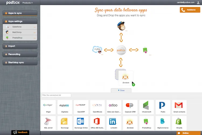202x135 pixels.
Task: Select the Podio connector
Action: click(x=163, y=107)
